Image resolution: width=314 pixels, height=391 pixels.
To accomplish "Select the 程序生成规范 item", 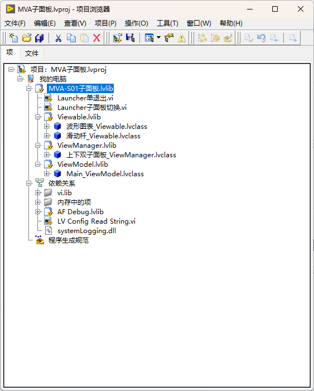I will tap(69, 240).
